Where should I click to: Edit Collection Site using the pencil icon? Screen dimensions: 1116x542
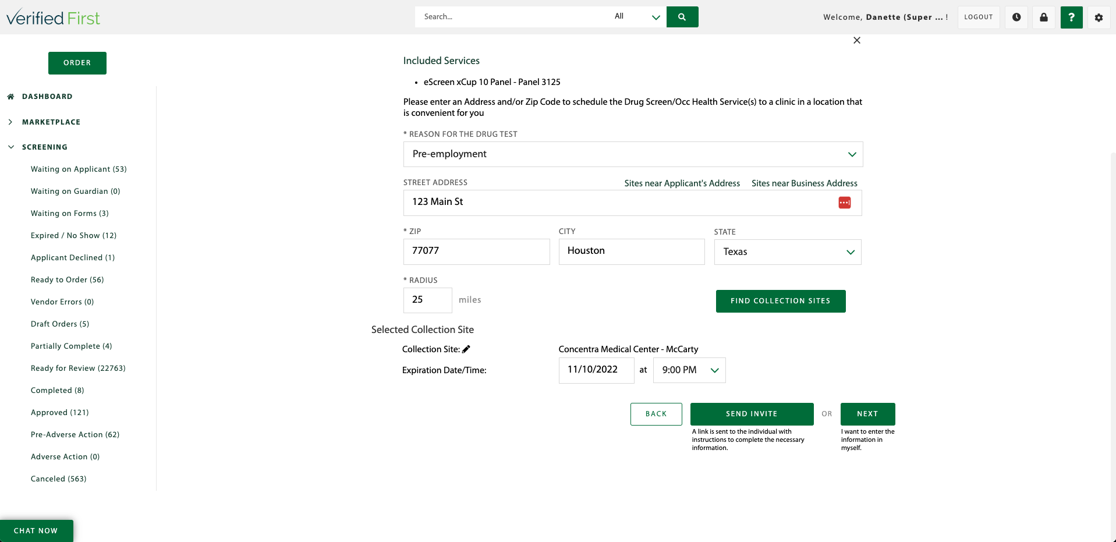point(467,349)
